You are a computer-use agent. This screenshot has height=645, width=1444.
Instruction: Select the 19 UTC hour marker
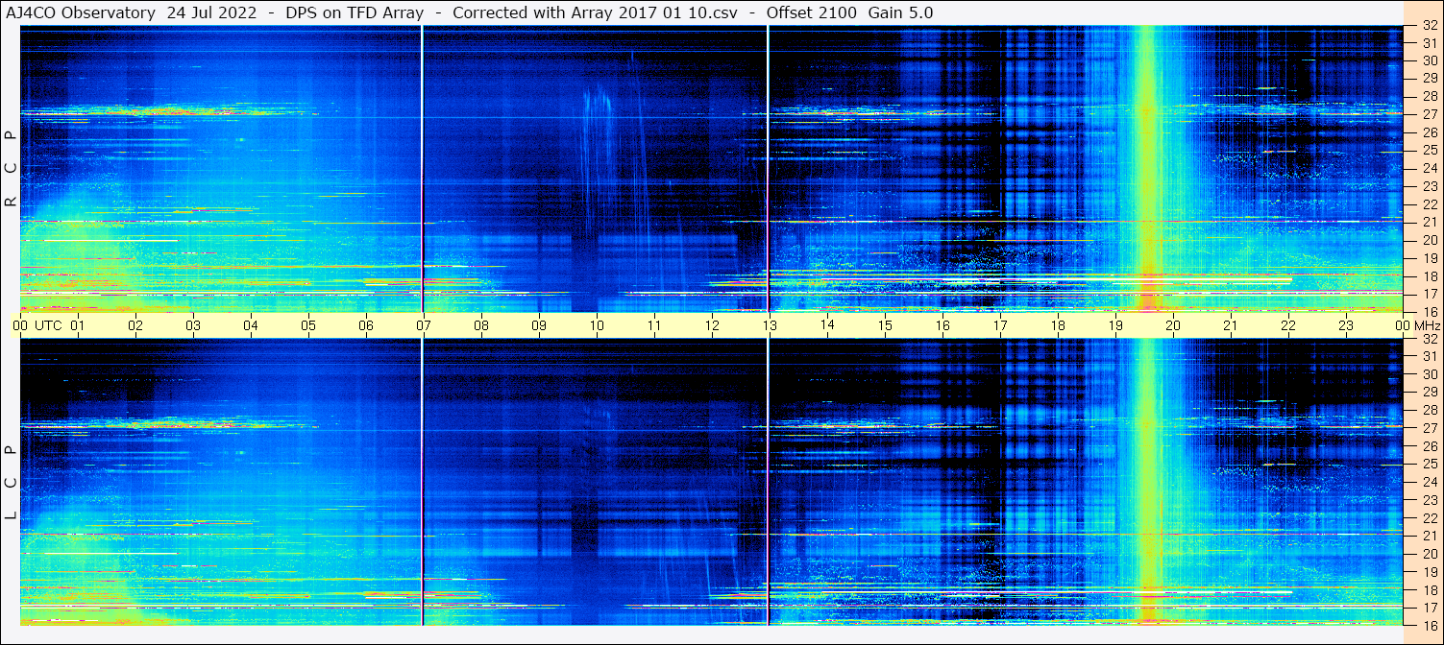(1115, 324)
